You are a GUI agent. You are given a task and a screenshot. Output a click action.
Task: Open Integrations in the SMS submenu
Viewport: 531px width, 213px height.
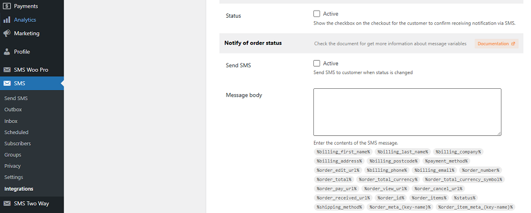coord(19,189)
